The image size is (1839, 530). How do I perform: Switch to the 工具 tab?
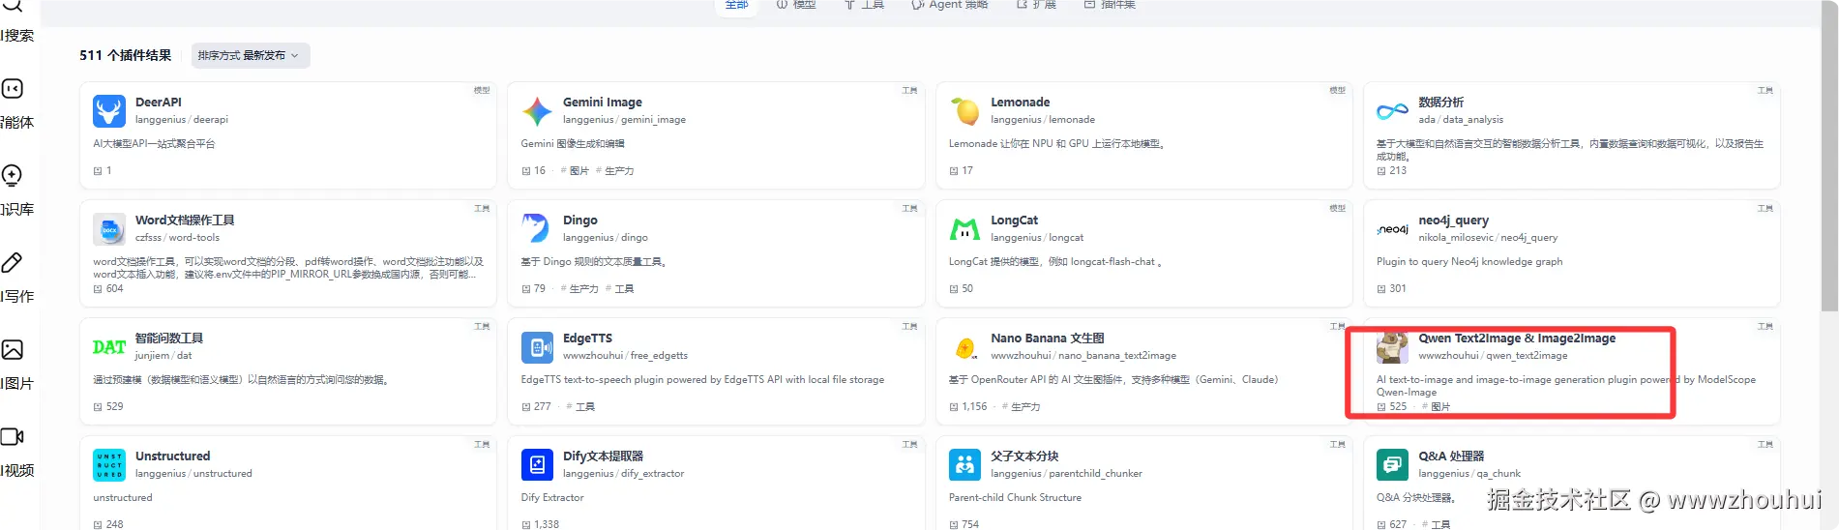(865, 5)
